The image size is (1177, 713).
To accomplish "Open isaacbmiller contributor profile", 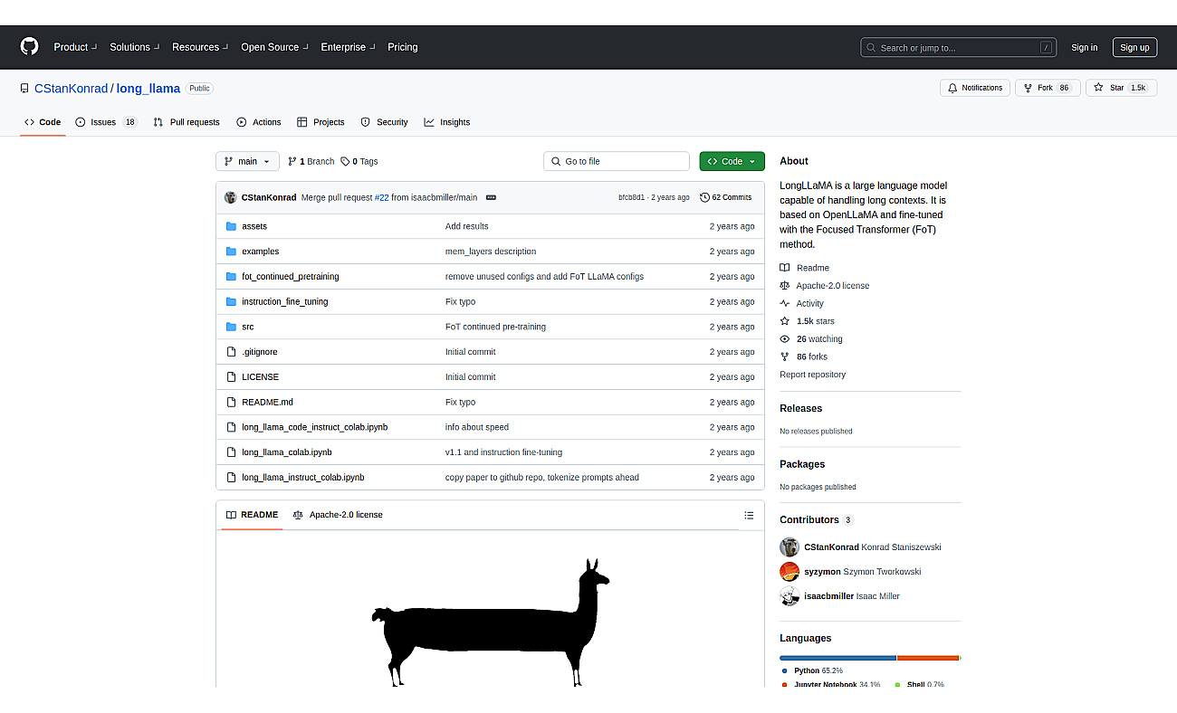I will coord(851,596).
